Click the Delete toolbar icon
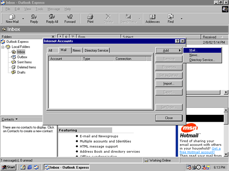229x171 pixels. point(108,19)
